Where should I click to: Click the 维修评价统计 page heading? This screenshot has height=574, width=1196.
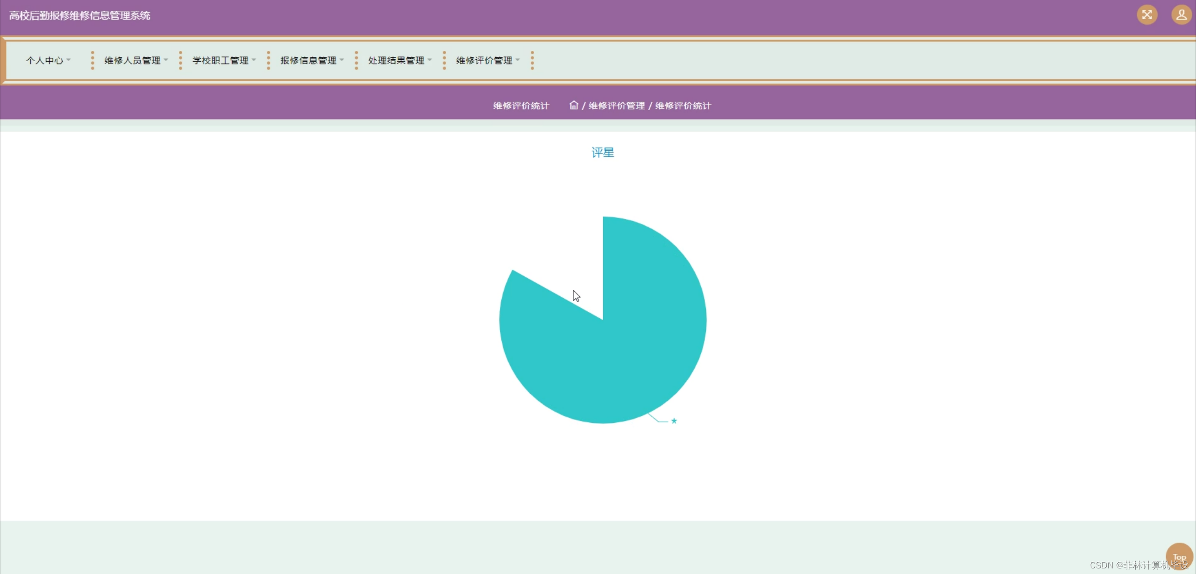(521, 106)
